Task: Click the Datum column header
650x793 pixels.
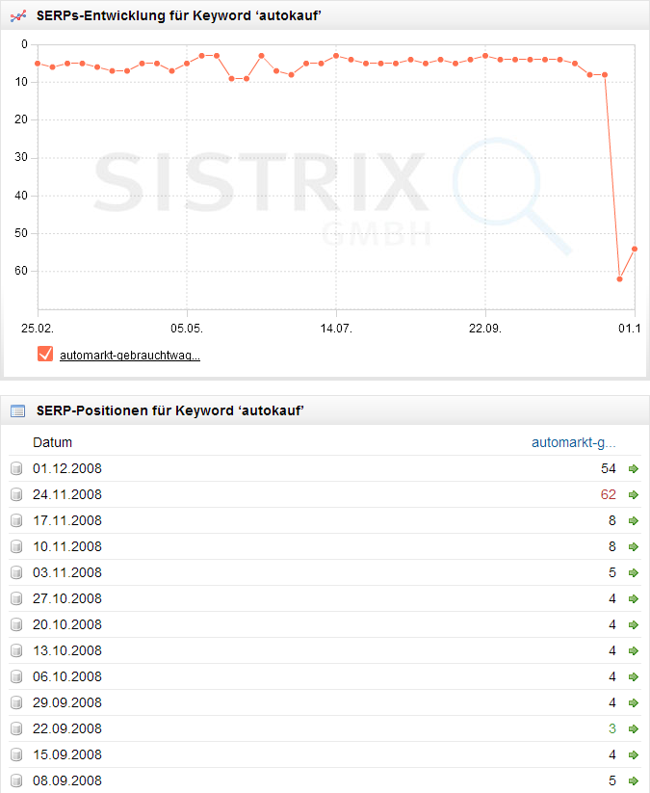Action: tap(52, 443)
